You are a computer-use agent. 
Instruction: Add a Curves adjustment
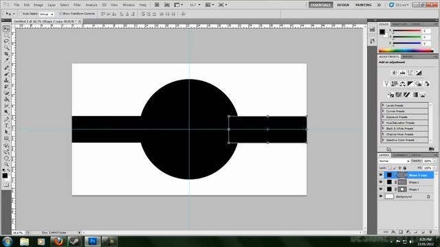(x=410, y=73)
